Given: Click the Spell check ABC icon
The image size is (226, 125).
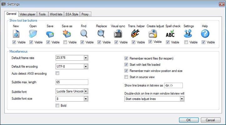Looking at the screenshot, I should tap(170, 34).
